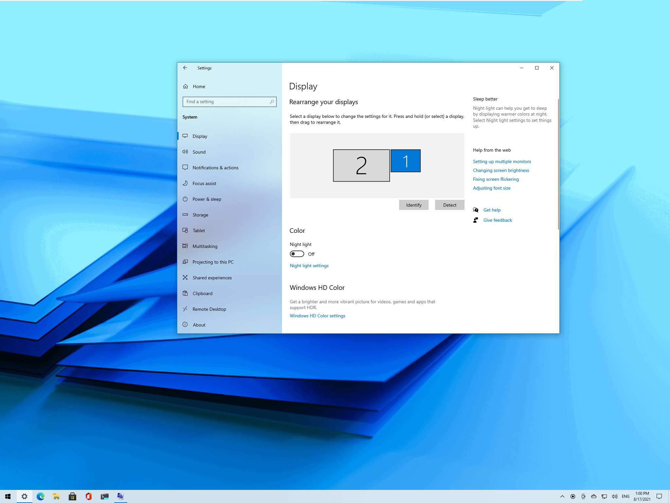
Task: Open the Remote Desktop settings icon
Action: pyautogui.click(x=186, y=308)
